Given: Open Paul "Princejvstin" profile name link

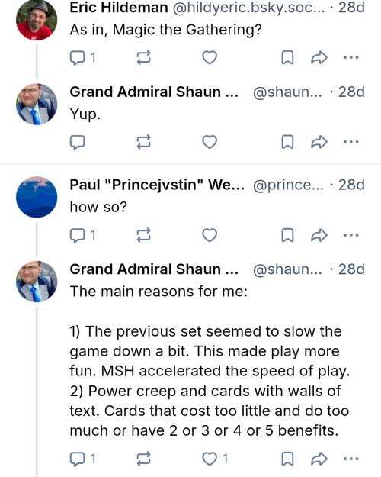Looking at the screenshot, I should click(157, 185).
